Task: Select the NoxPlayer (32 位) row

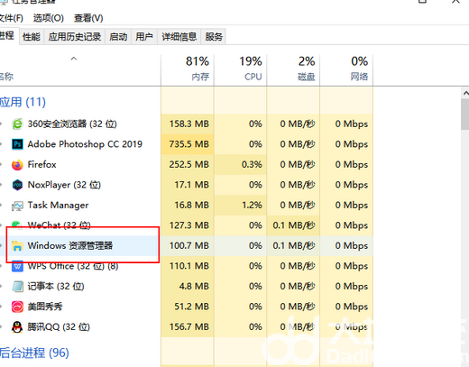Action: click(187, 185)
